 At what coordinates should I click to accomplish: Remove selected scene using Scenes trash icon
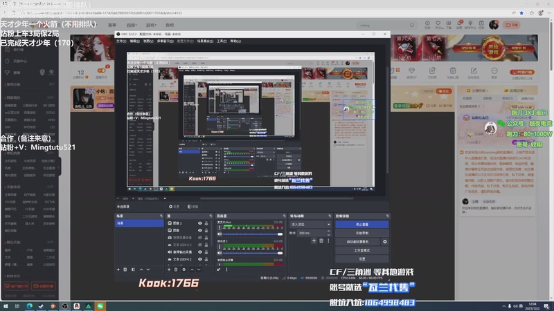(x=125, y=270)
